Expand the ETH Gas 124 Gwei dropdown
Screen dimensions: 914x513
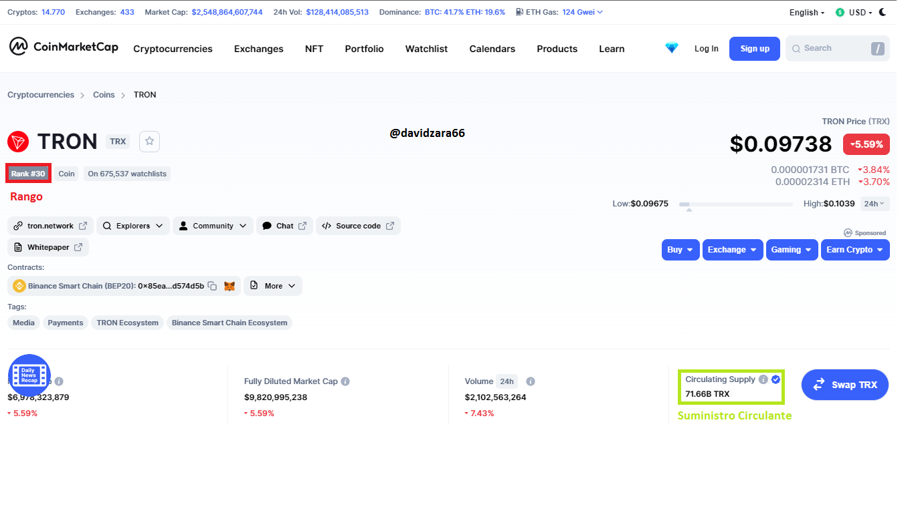click(582, 12)
